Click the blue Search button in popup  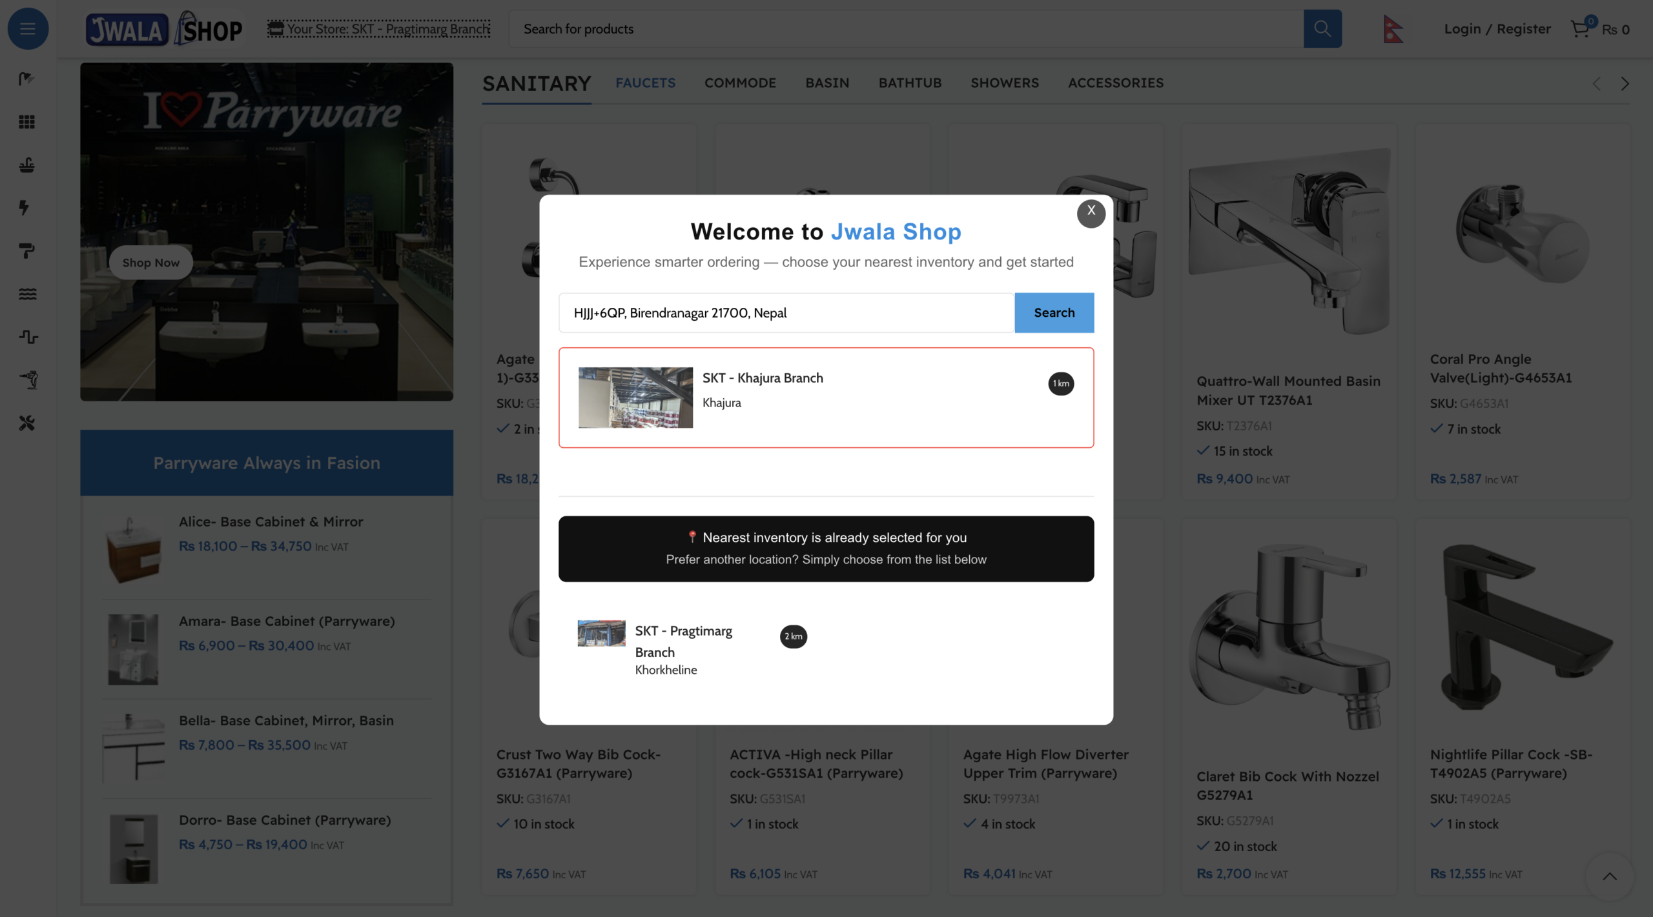1054,312
